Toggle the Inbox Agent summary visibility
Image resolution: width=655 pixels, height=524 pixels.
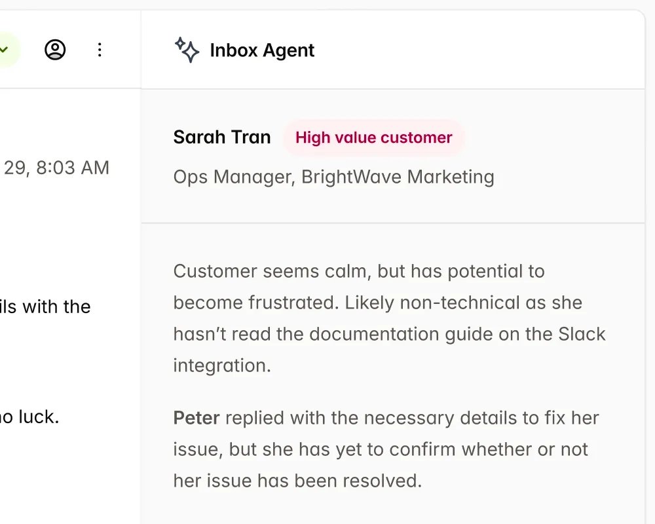point(262,50)
